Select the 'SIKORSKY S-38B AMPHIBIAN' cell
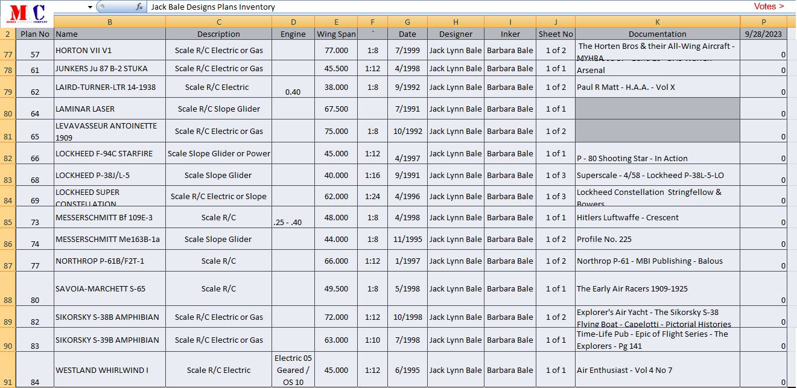 click(x=110, y=317)
